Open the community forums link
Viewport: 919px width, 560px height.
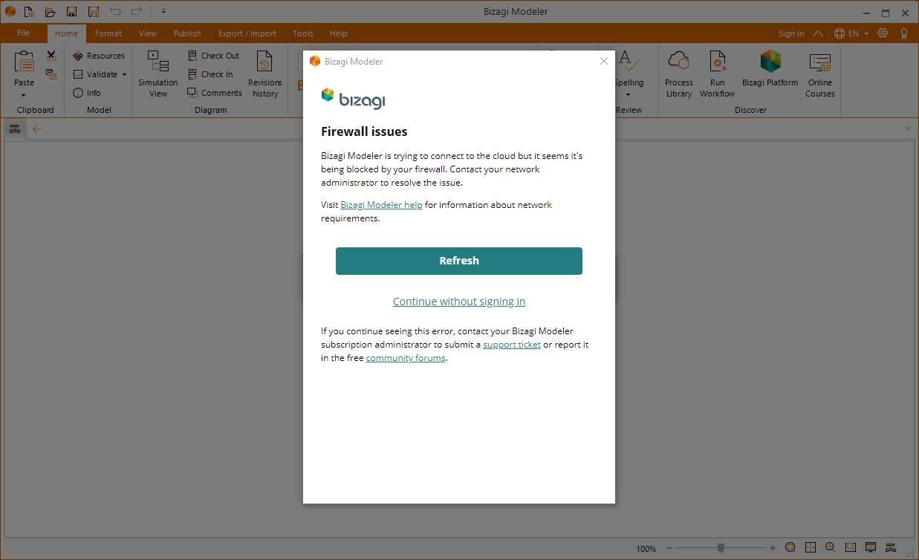[406, 358]
